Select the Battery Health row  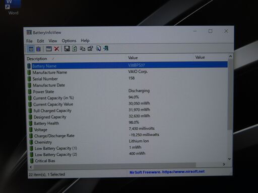(127, 123)
